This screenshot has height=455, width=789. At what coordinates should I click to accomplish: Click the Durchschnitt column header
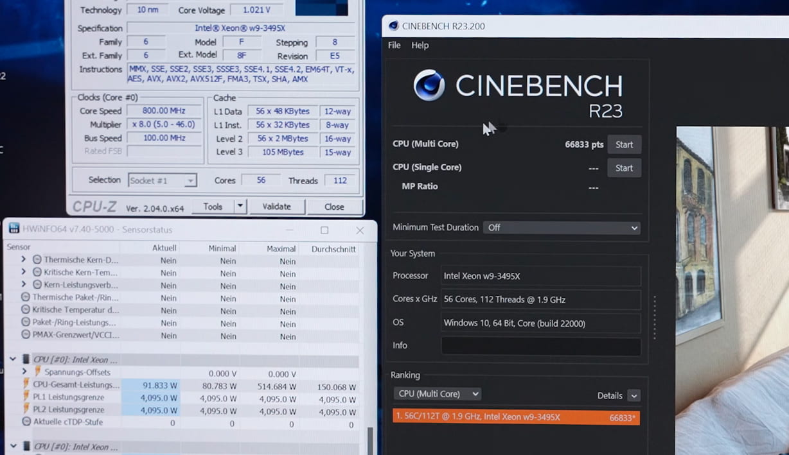[x=334, y=248]
